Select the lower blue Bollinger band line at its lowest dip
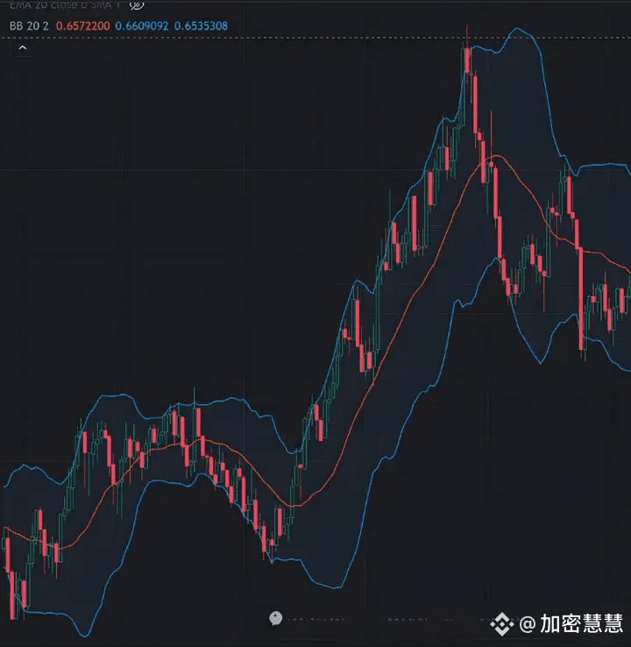631x647 pixels. tap(84, 635)
